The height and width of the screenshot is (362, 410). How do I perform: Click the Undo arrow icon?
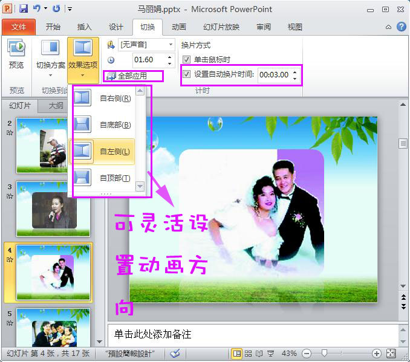[37, 8]
